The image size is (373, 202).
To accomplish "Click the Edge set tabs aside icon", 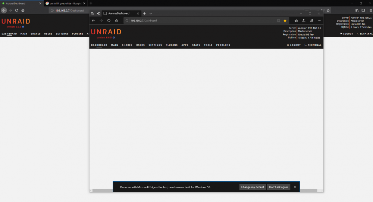I will [99, 13].
